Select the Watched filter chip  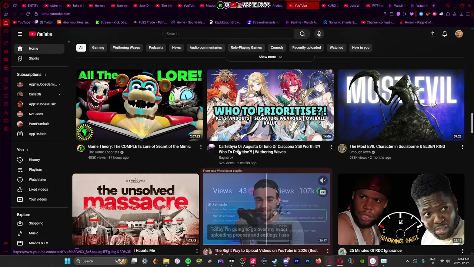click(337, 47)
